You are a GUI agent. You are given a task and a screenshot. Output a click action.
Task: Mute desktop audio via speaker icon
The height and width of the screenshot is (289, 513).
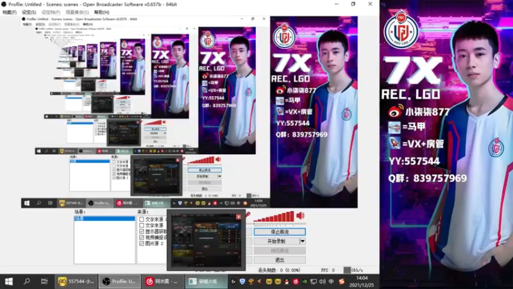(300, 216)
